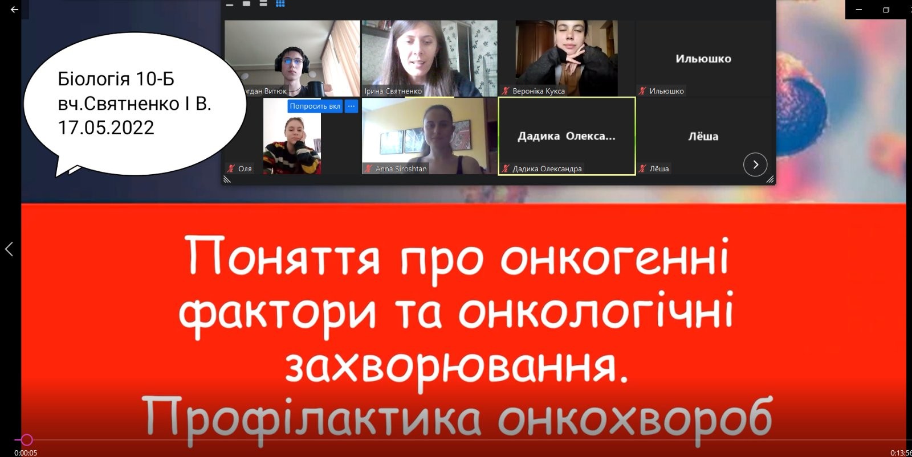Screen dimensions: 912x457
Task: Switch to gallery grid view icon
Action: point(280,3)
